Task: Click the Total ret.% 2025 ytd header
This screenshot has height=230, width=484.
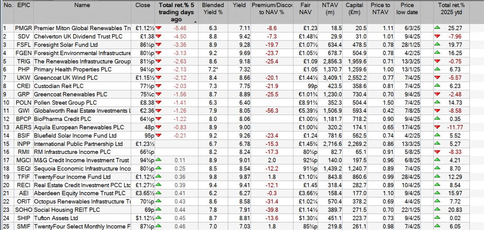Action: (451, 8)
